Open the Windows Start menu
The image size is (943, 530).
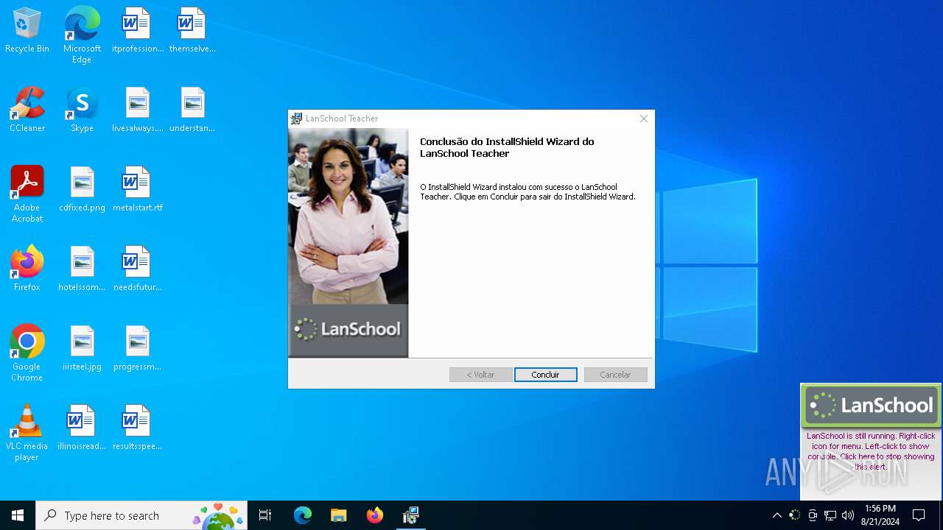coord(18,515)
